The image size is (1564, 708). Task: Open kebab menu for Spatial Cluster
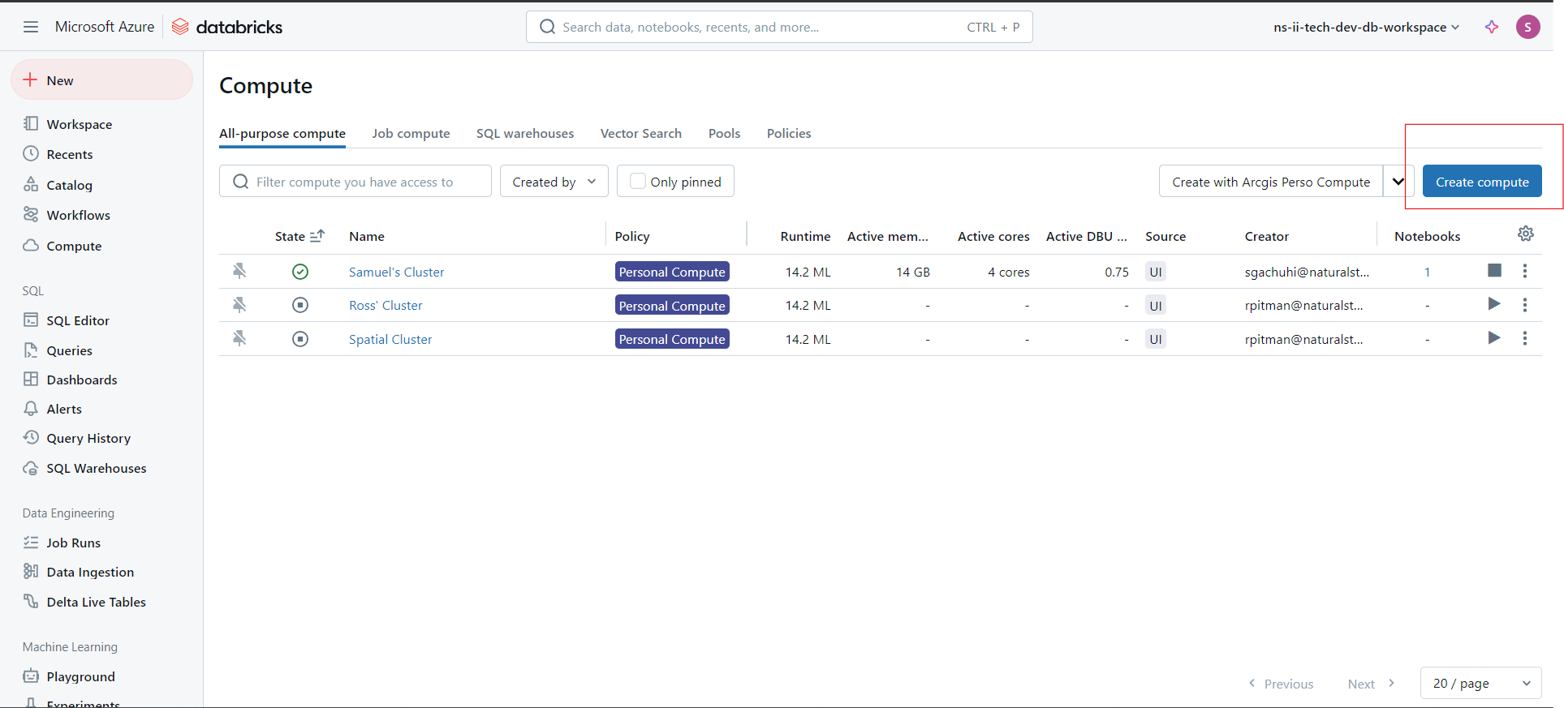point(1525,338)
